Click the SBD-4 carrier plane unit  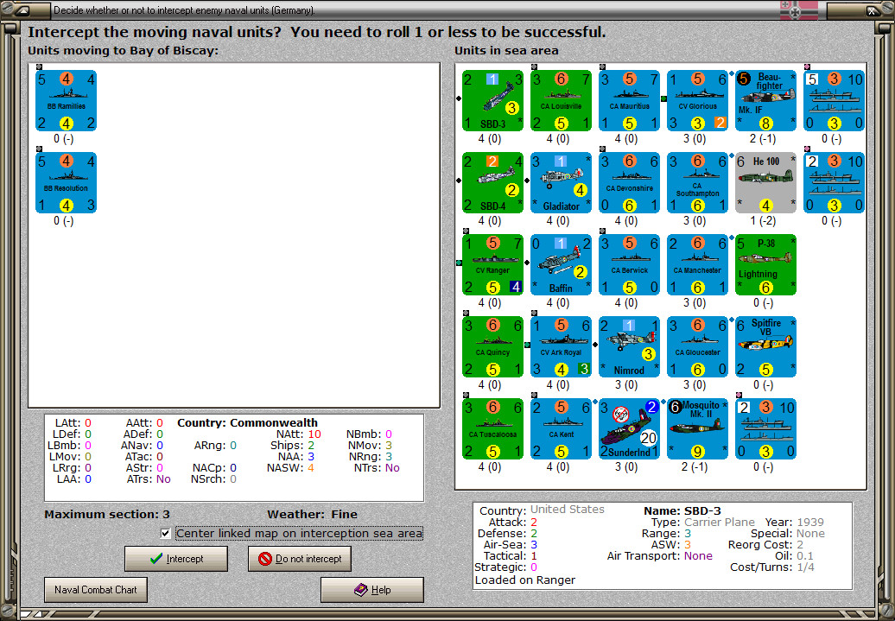pos(492,182)
